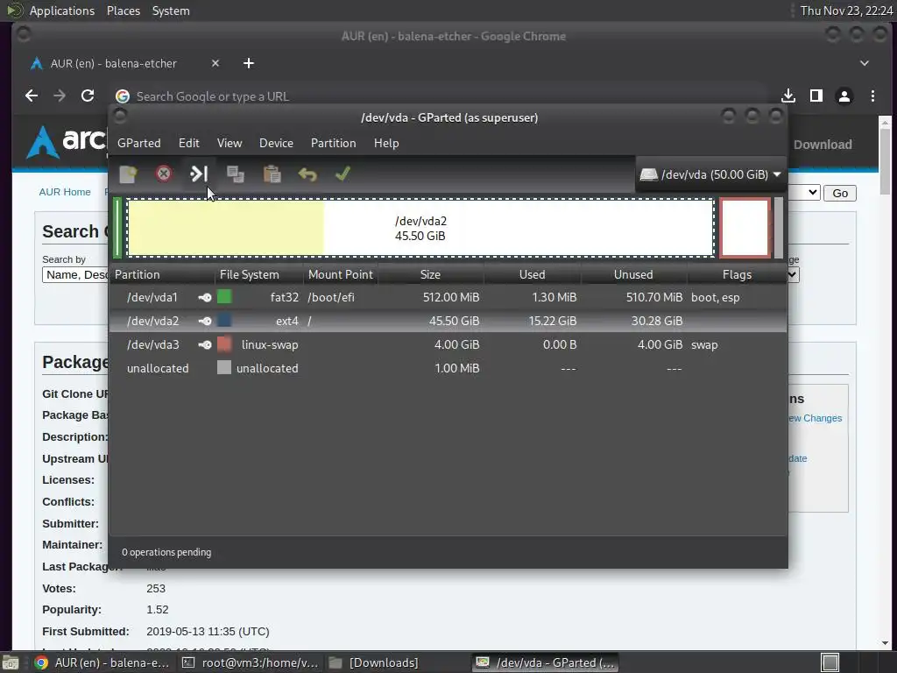Viewport: 897px width, 673px height.
Task: Open Chrome's three-dot menu
Action: tap(872, 96)
